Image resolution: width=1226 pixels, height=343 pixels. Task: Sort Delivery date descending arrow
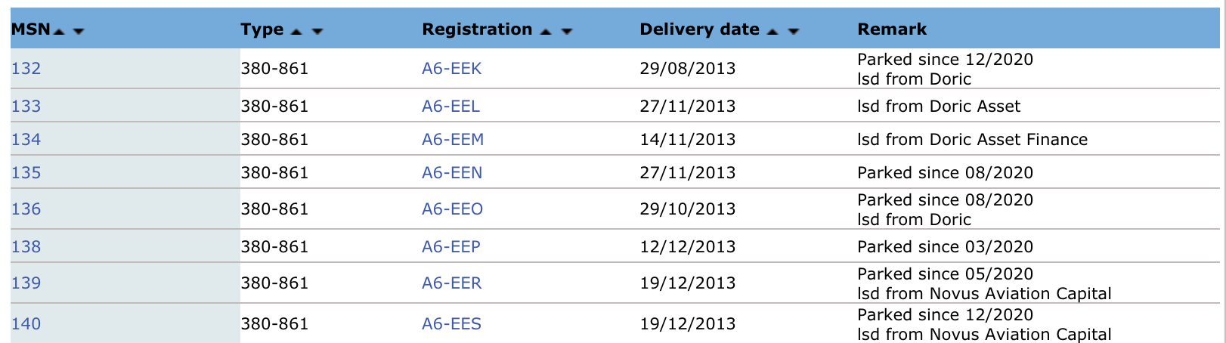794,32
